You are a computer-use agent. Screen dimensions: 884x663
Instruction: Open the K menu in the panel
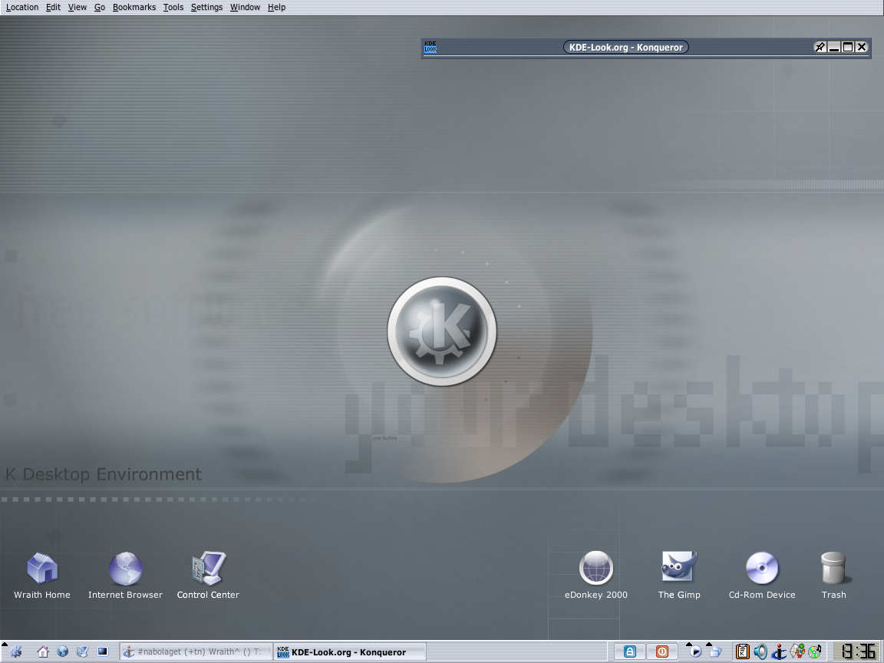(x=15, y=651)
